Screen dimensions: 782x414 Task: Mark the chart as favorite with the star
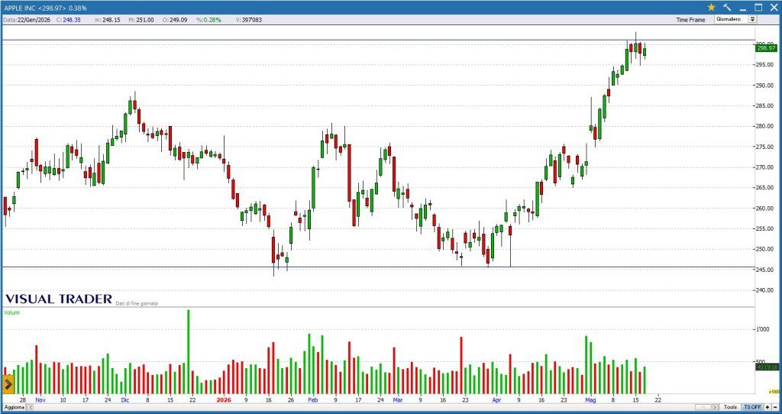pos(711,8)
